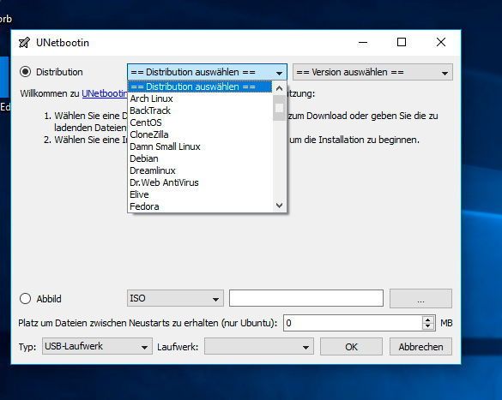
Task: Click the OK button
Action: (x=351, y=347)
